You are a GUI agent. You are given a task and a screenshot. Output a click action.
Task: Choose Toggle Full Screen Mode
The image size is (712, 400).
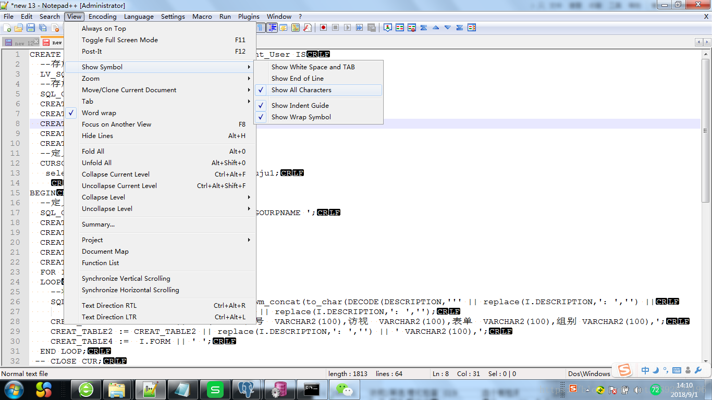tap(161, 40)
